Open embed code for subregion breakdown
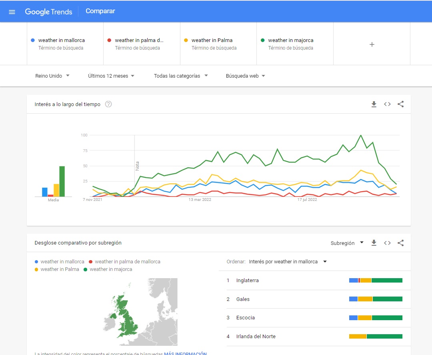Image resolution: width=432 pixels, height=355 pixels. point(387,243)
